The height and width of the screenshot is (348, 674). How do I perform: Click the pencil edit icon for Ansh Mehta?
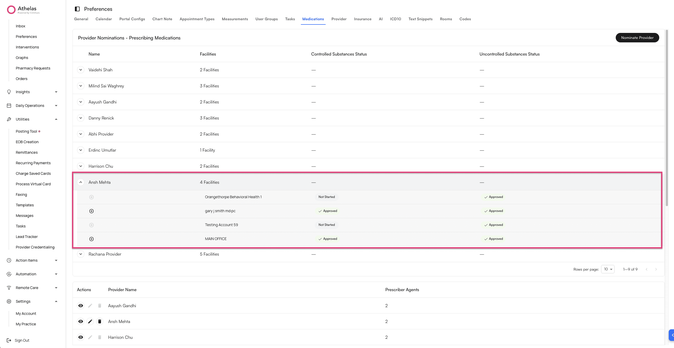[90, 321]
